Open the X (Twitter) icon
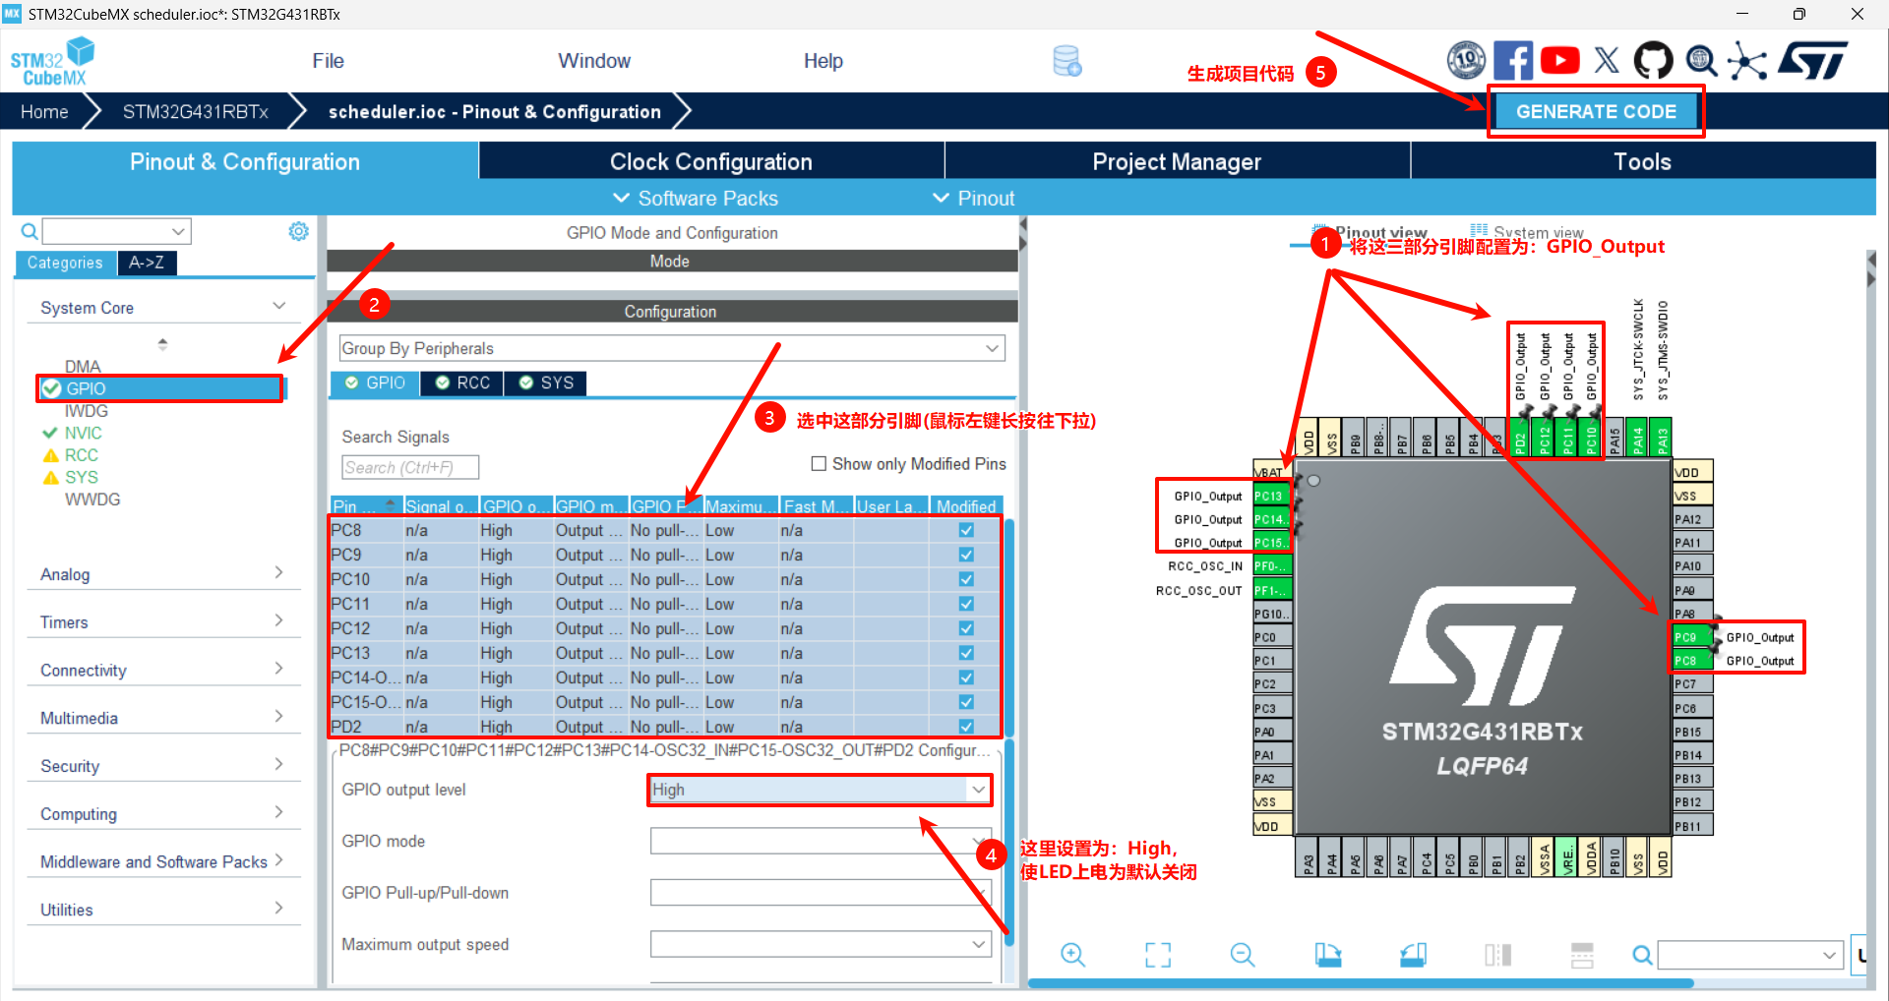Screen dimensions: 1889x1001 pyautogui.click(x=1607, y=61)
